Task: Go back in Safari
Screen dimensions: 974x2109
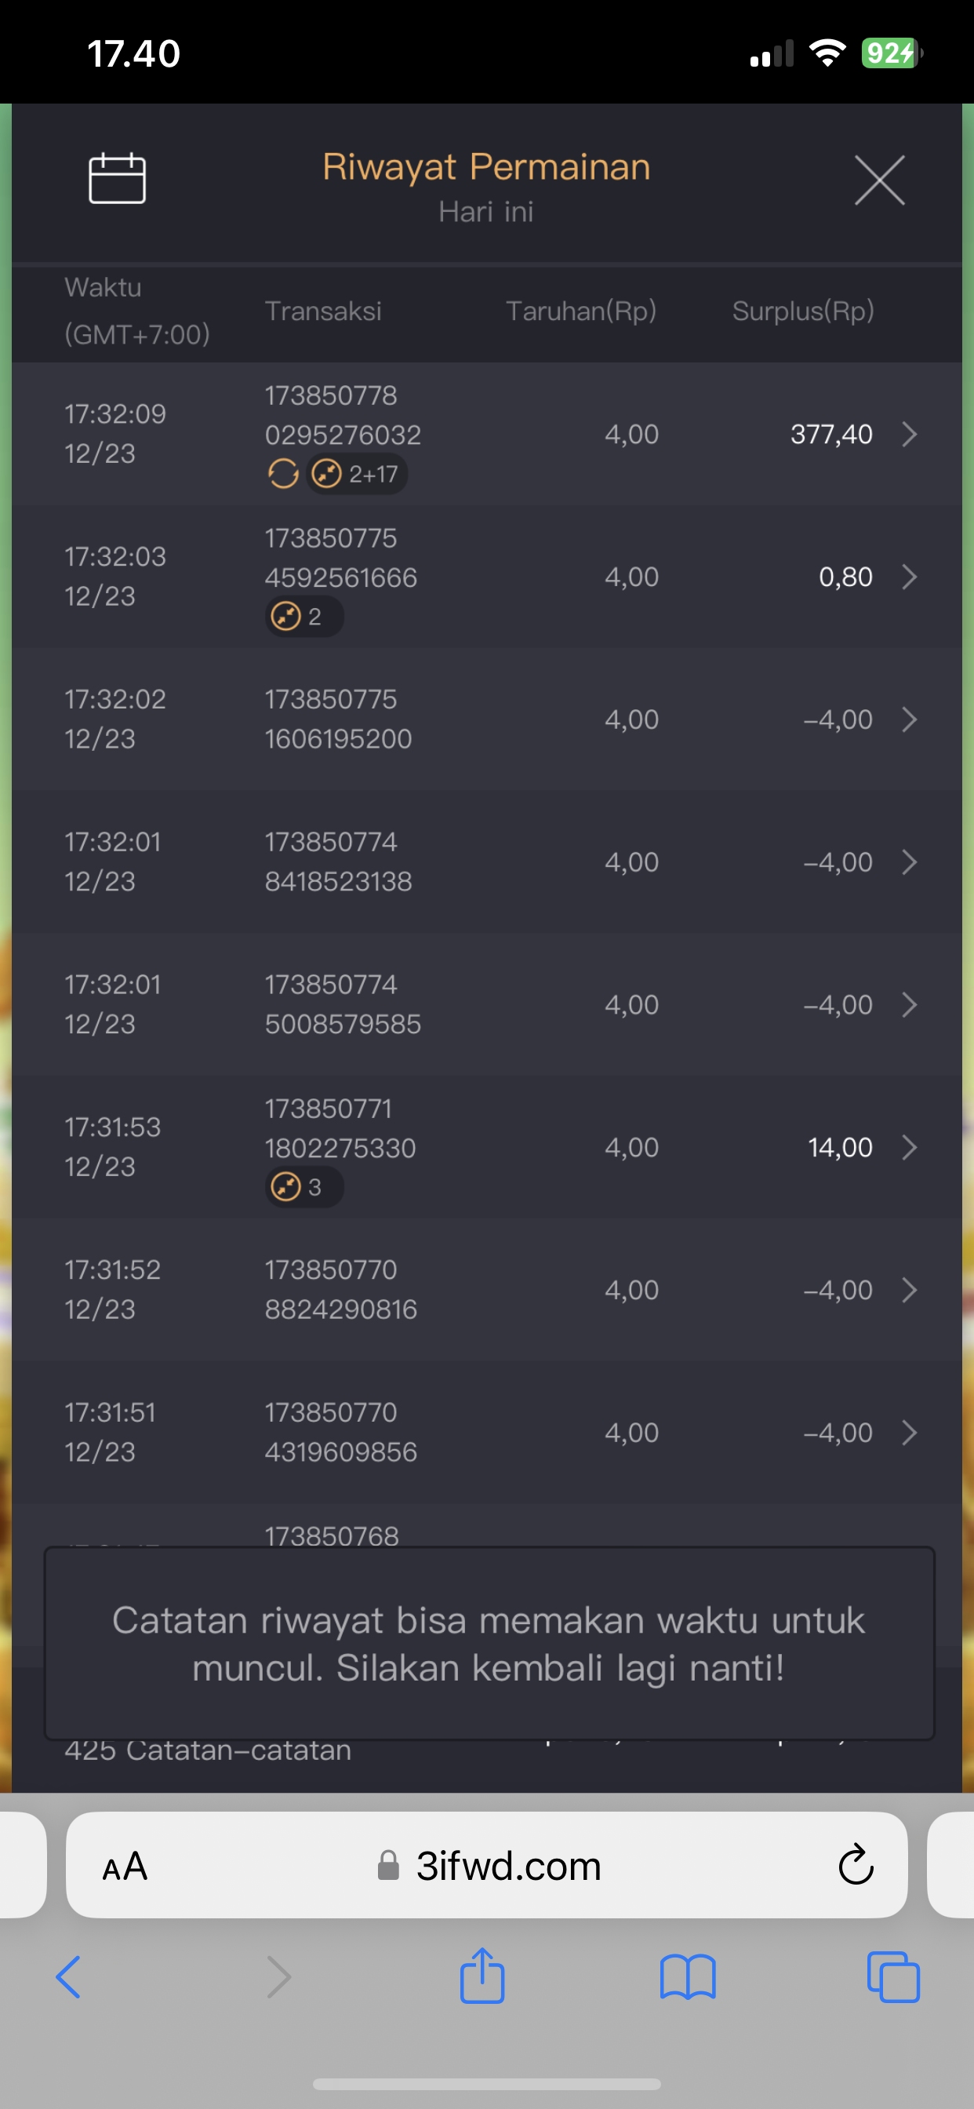Action: [x=69, y=1978]
